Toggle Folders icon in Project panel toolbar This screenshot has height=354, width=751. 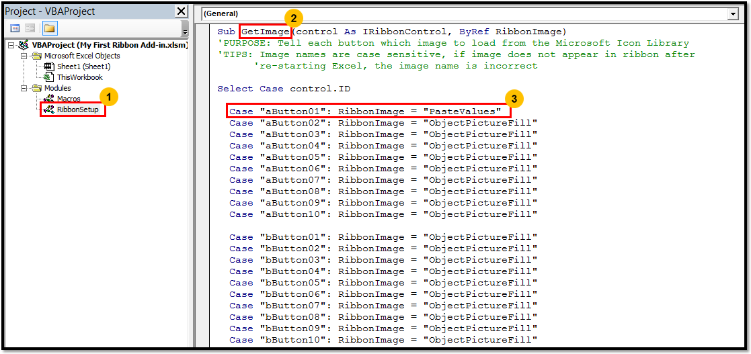click(49, 29)
